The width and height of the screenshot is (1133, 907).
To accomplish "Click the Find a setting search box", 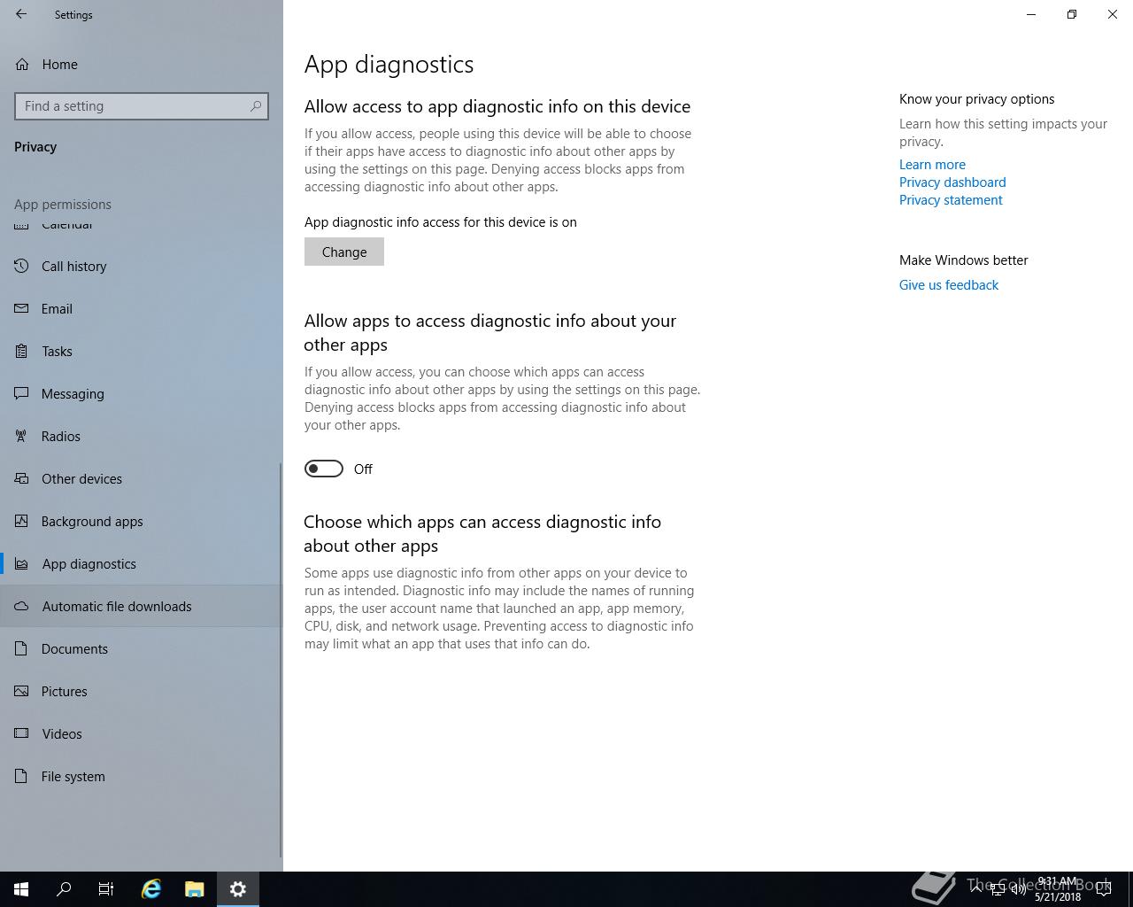I will point(142,106).
